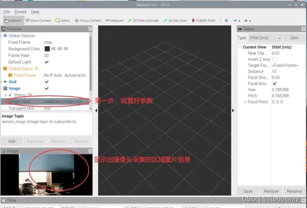Collapse the right panel with arrow handle

(233, 111)
